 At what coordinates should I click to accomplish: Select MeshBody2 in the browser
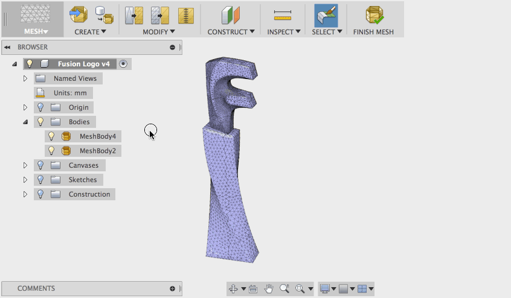point(98,151)
